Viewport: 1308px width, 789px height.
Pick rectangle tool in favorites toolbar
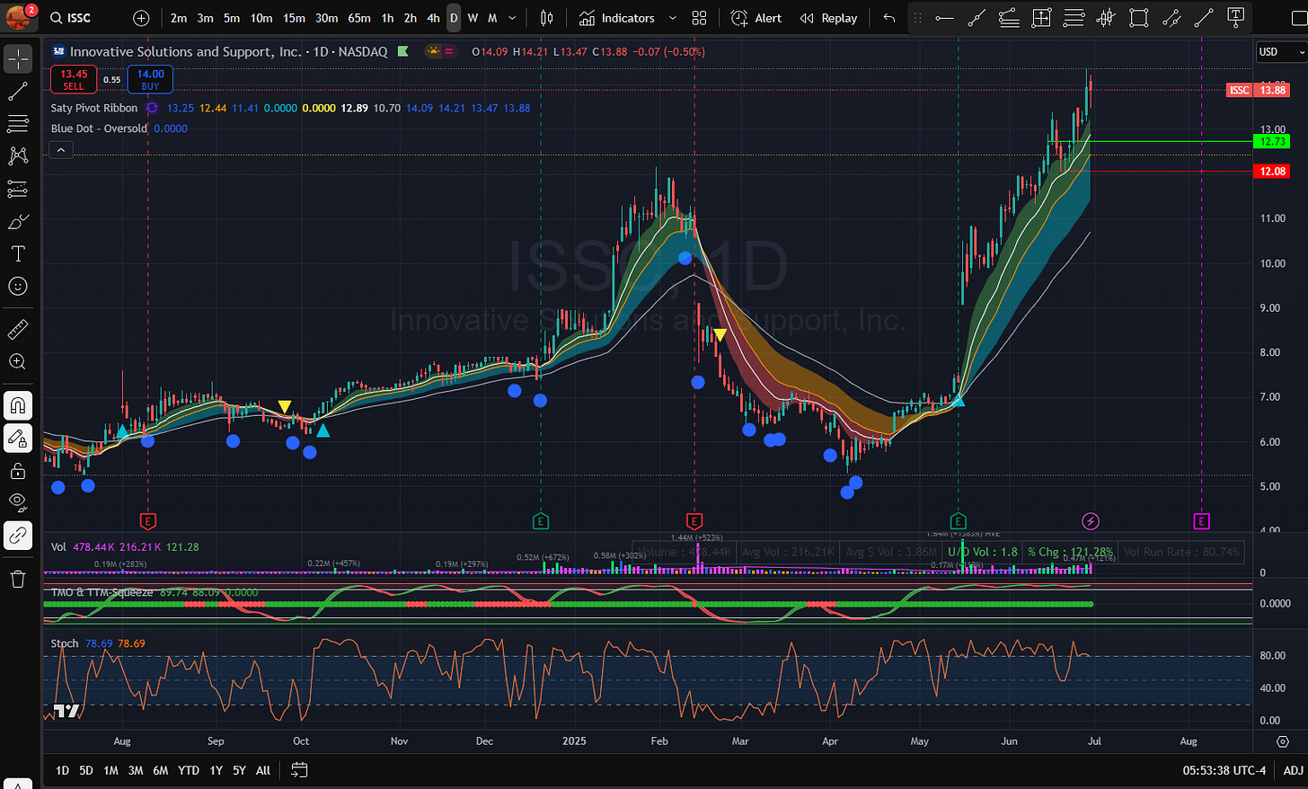pyautogui.click(x=1139, y=18)
